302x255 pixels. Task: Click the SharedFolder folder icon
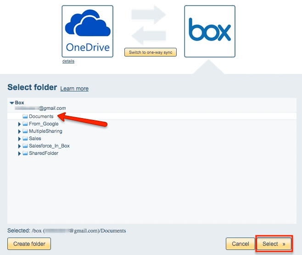click(25, 153)
